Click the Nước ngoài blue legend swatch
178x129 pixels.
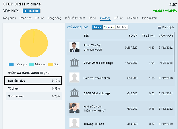tap(11, 64)
